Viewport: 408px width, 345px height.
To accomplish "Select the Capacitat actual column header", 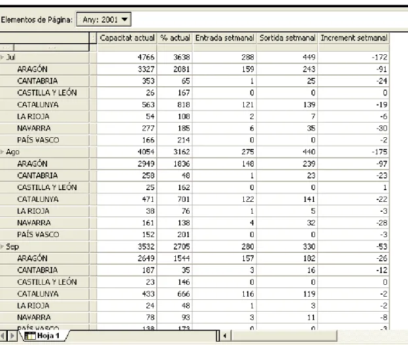I will 127,38.
